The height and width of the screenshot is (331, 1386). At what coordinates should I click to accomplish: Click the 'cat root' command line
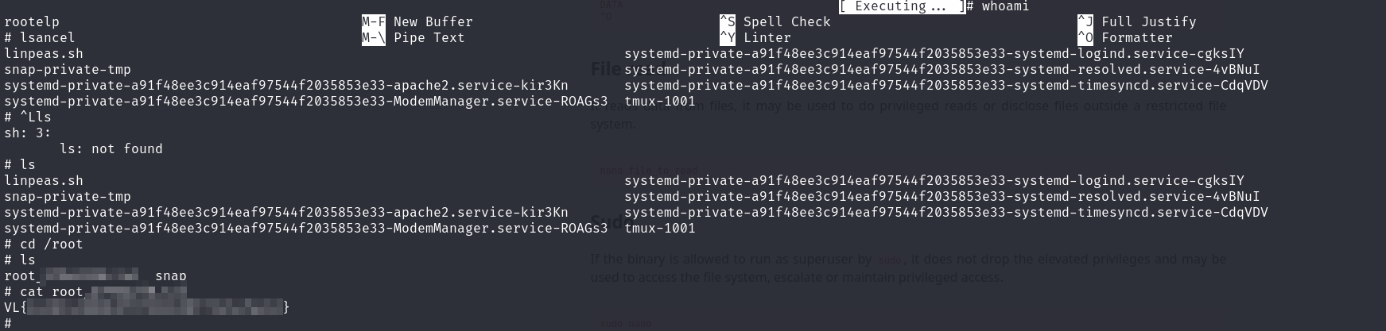point(52,291)
